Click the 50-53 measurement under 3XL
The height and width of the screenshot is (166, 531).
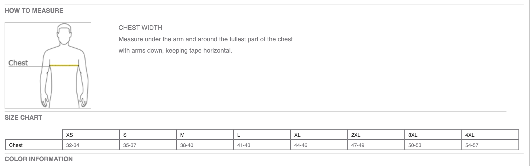point(415,145)
